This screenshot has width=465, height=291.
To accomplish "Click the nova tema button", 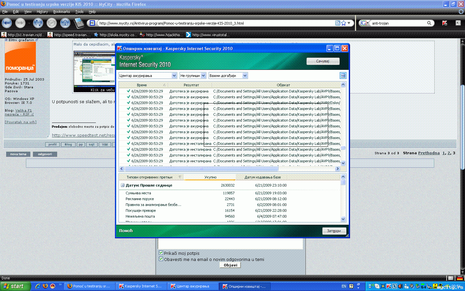I will click(18, 154).
